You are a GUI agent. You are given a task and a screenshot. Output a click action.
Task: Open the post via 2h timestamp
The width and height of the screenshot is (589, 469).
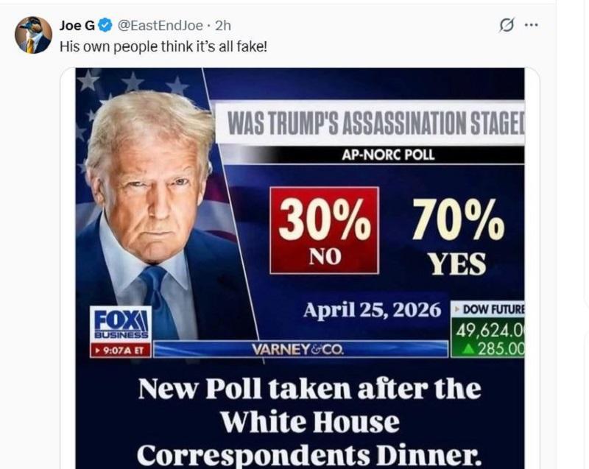223,26
